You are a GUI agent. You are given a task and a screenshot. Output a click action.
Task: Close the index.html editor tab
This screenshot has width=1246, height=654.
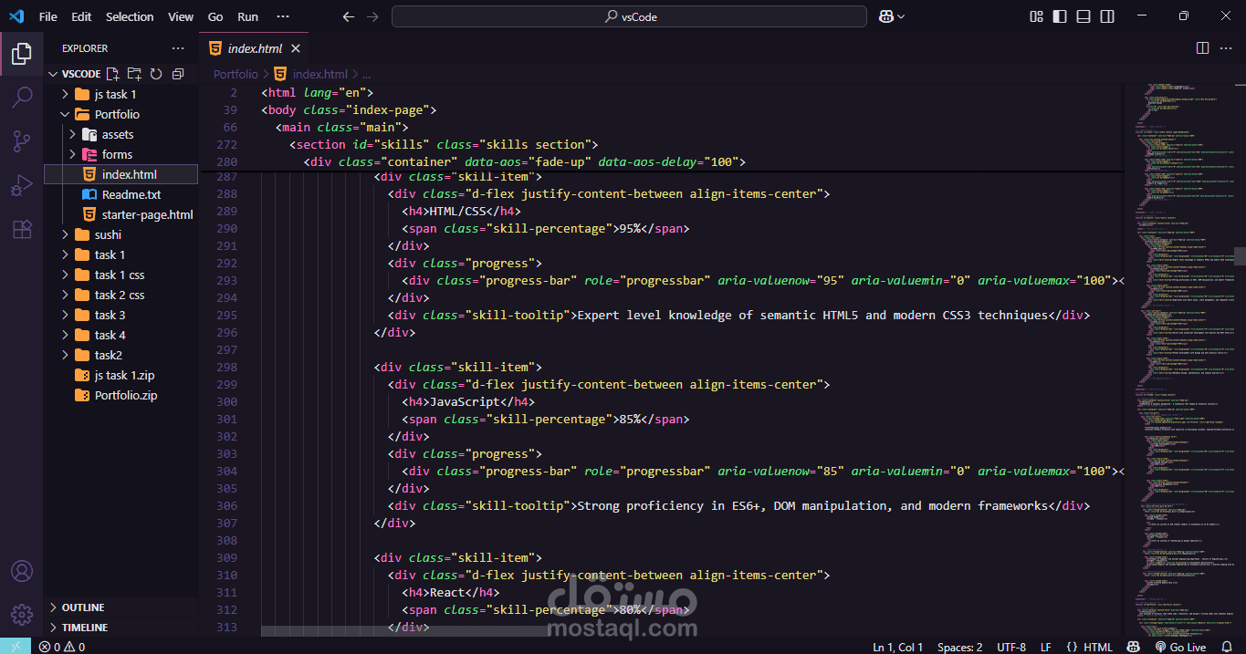tap(296, 48)
